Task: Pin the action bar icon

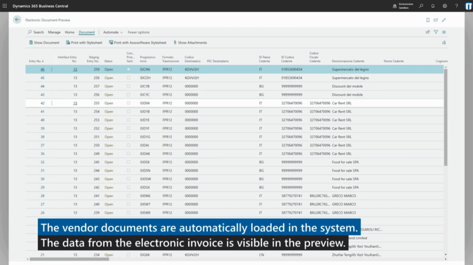Action: coord(444,43)
